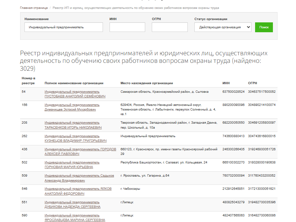Focus the ИНН input field
Viewport: 296px width, 222px height.
[x=127, y=27]
